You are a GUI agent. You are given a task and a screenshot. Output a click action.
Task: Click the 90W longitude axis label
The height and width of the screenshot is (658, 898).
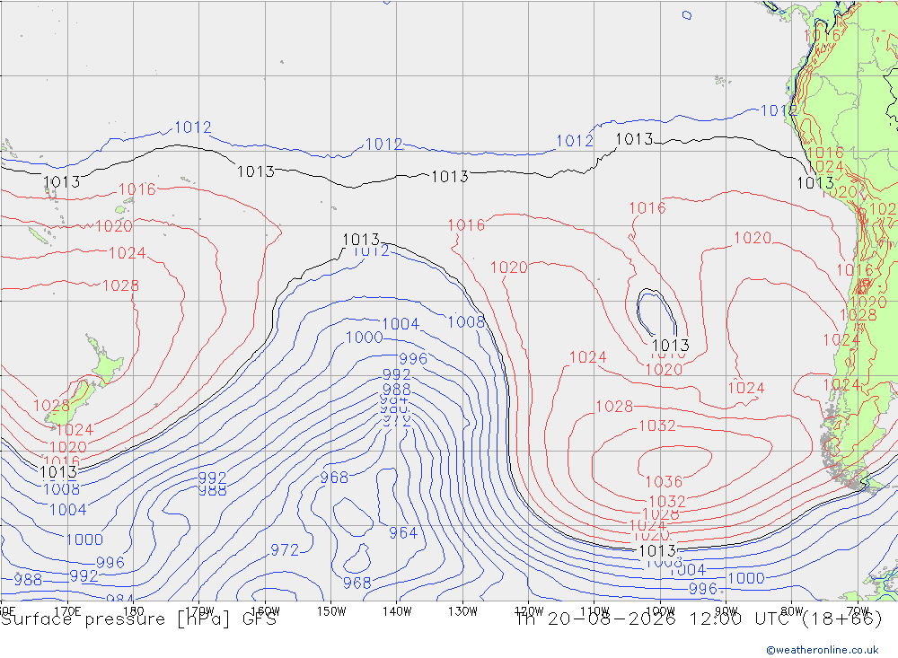point(726,611)
